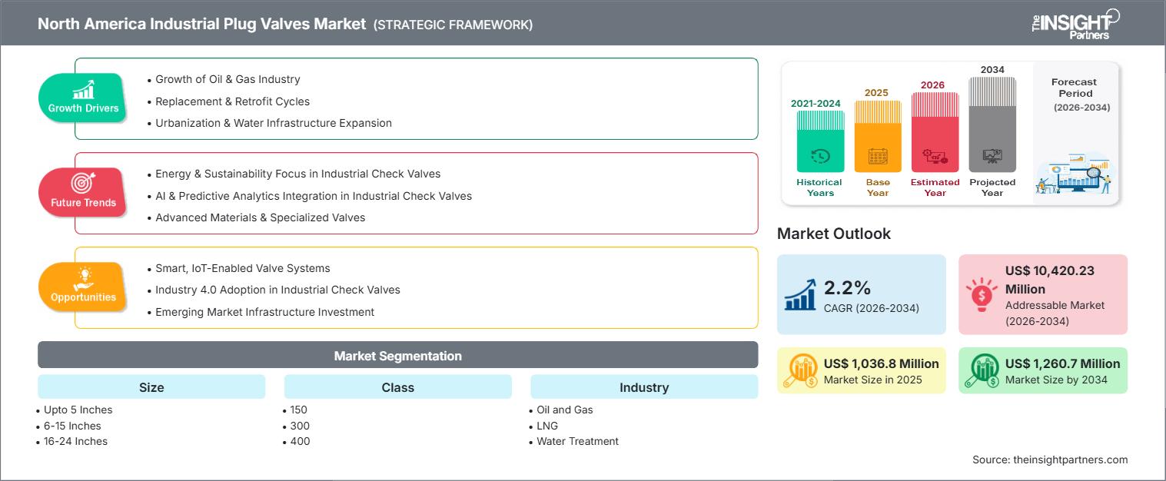The height and width of the screenshot is (481, 1166).
Task: Click the Historical Years clock icon
Action: pos(820,157)
